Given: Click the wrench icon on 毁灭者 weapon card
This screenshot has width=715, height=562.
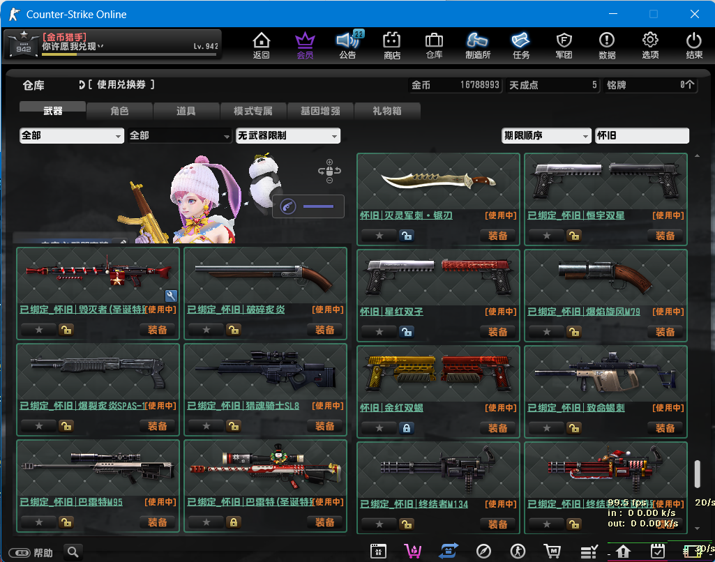Looking at the screenshot, I should (171, 296).
